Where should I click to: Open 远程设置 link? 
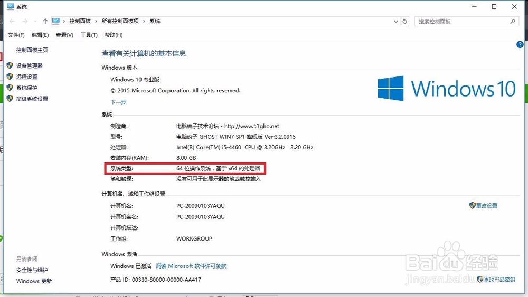click(27, 76)
